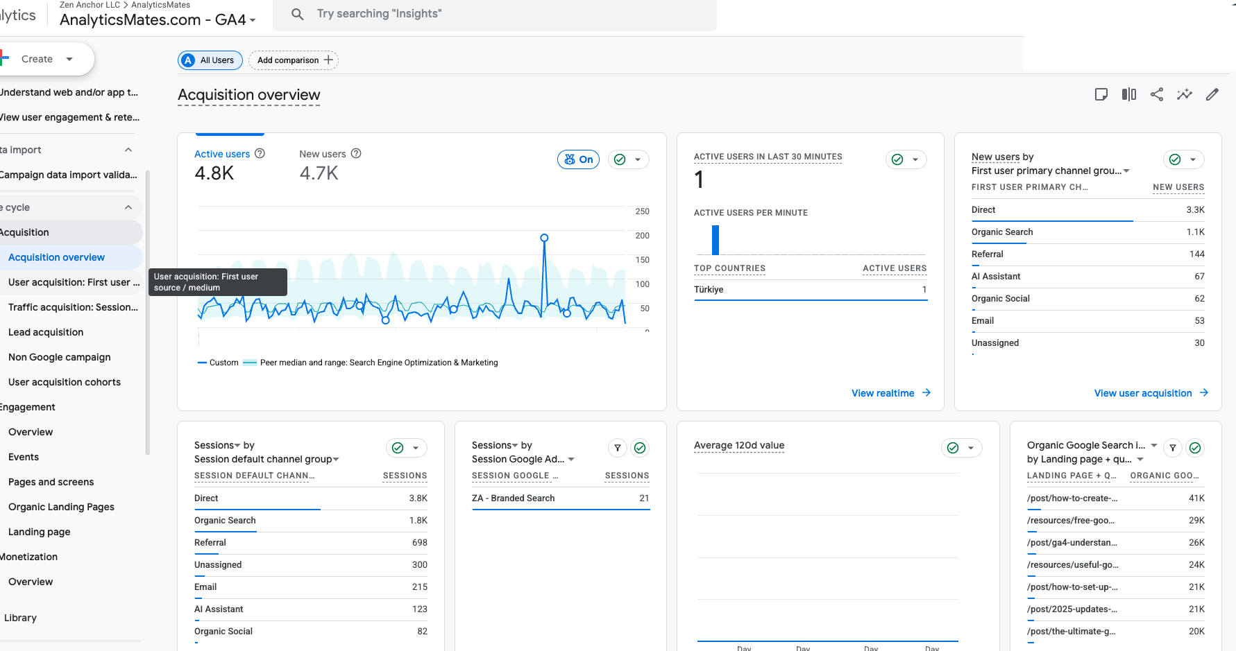Open the Session Google Ads dimension dropdown
This screenshot has height=651, width=1236.
coord(523,459)
